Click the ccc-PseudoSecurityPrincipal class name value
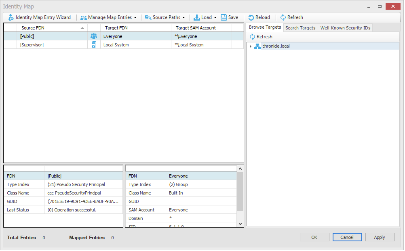The image size is (405, 251). pos(83,193)
